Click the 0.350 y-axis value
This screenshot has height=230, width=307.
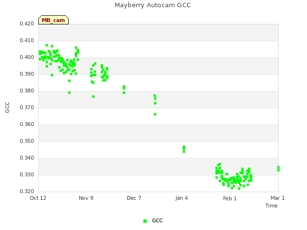[27, 141]
